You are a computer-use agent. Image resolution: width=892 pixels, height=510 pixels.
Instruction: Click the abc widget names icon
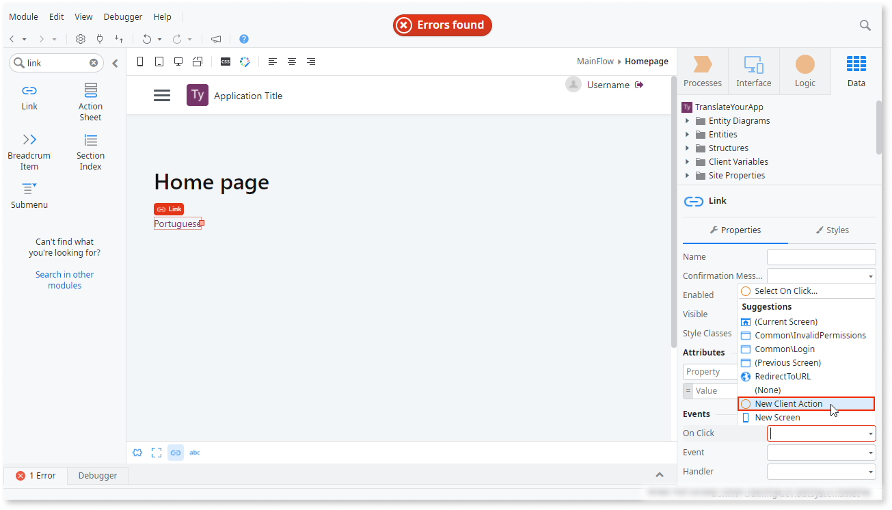pyautogui.click(x=195, y=452)
